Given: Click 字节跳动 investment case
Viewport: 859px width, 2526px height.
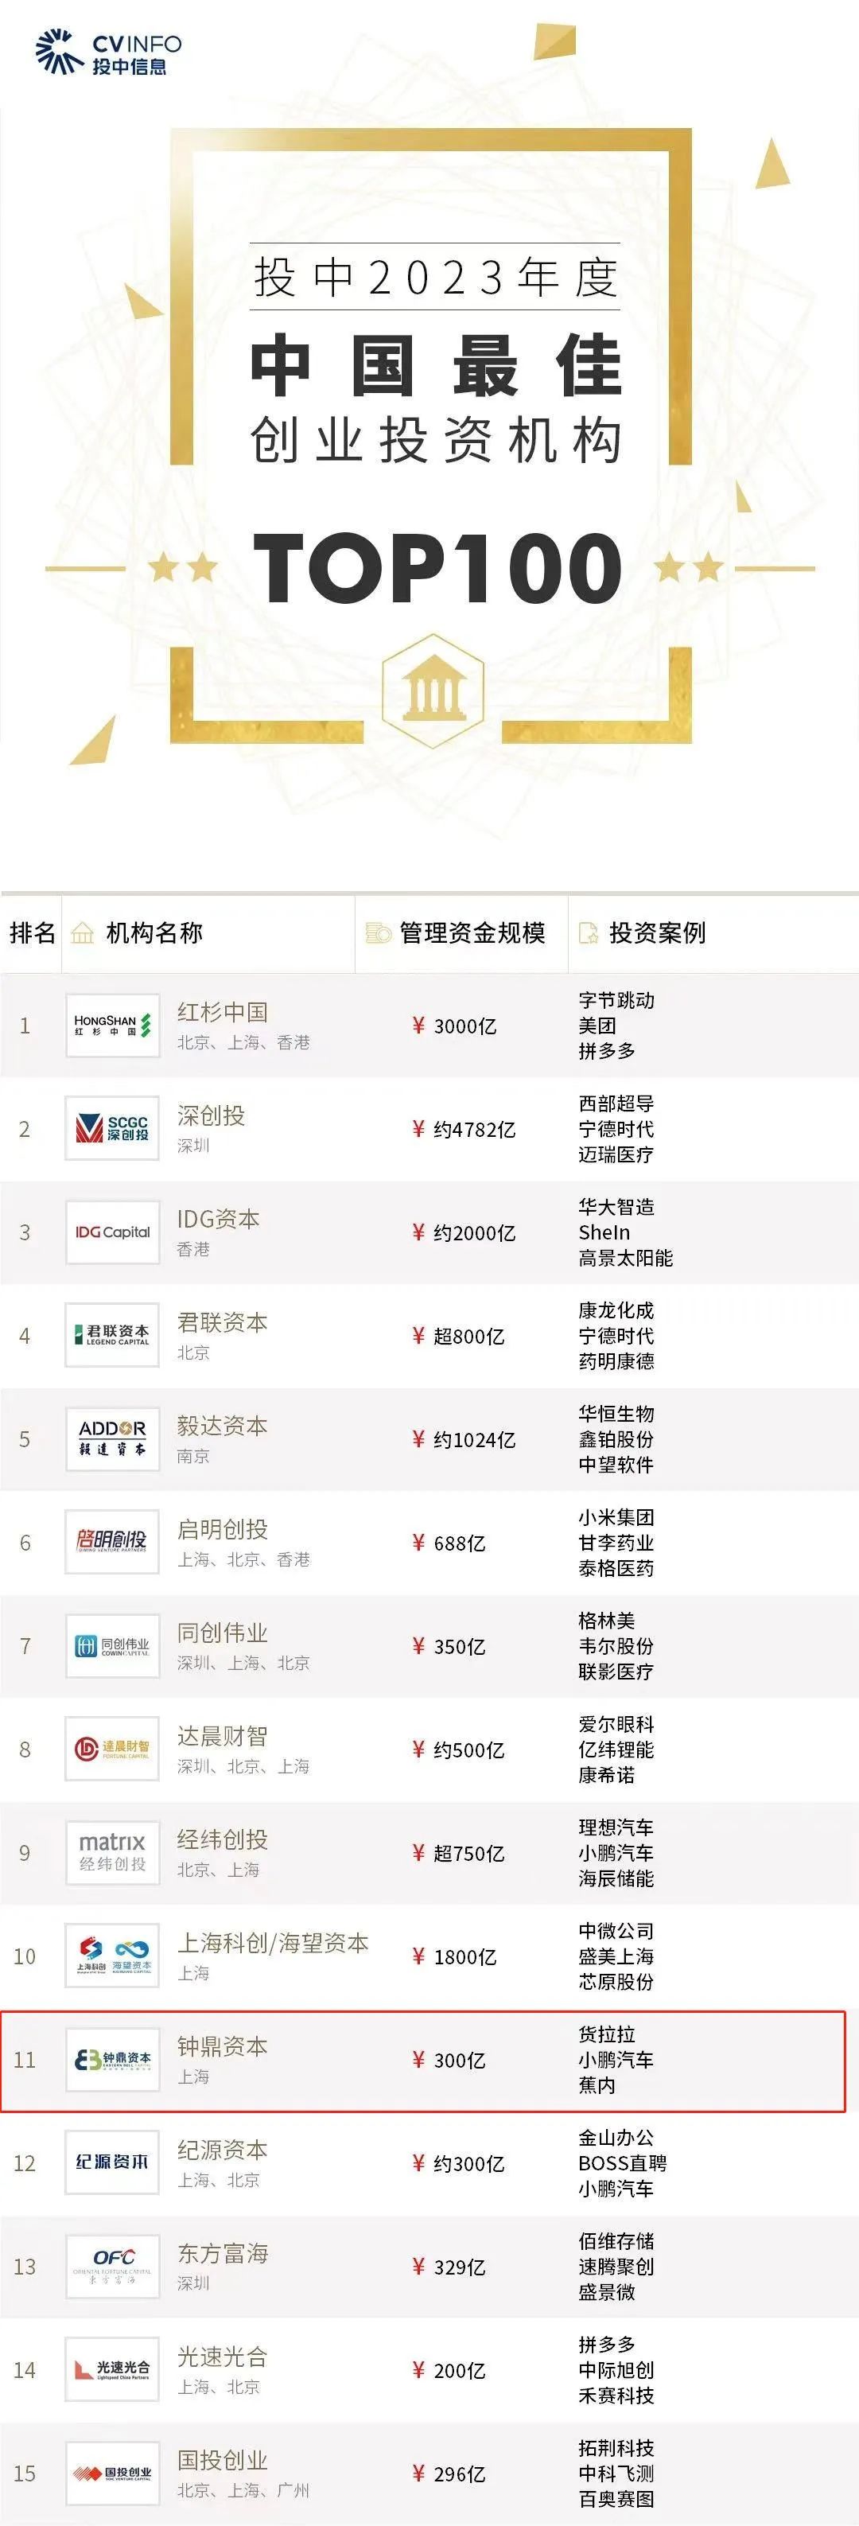Looking at the screenshot, I should (616, 1000).
